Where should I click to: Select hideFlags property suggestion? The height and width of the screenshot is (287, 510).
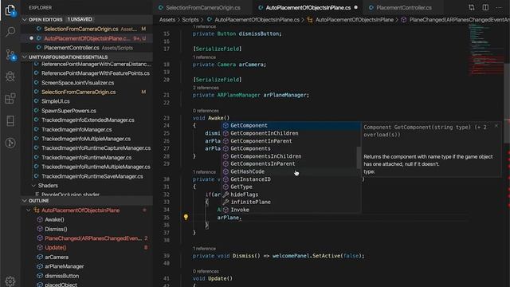tap(291, 195)
